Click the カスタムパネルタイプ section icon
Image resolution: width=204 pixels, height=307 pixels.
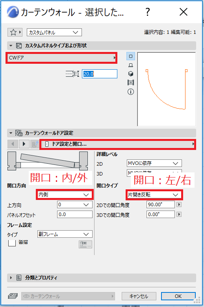19,46
